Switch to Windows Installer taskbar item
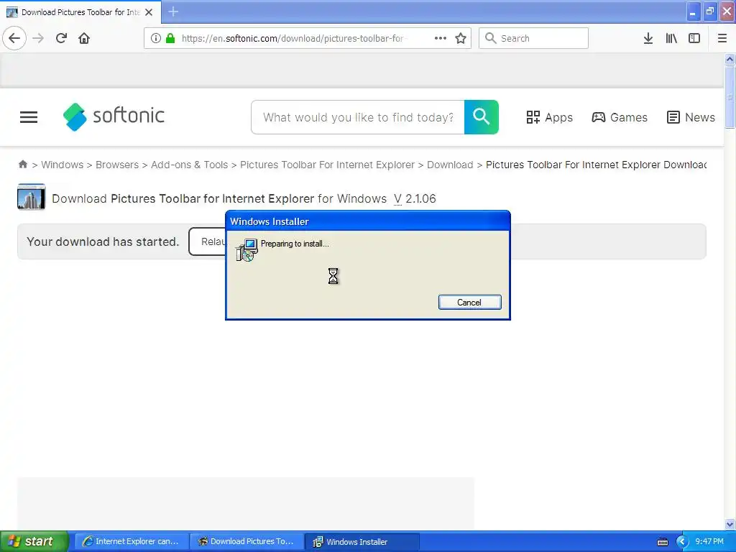This screenshot has width=736, height=552. click(x=362, y=541)
